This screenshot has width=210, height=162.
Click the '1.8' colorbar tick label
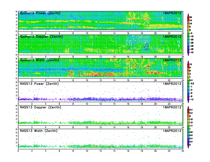click(191, 119)
